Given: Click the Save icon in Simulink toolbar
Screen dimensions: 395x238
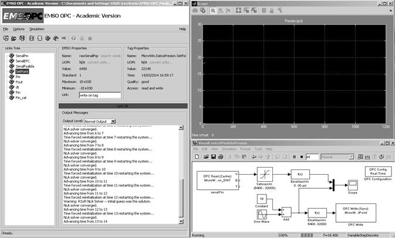Looking at the screenshot, I should (213, 157).
